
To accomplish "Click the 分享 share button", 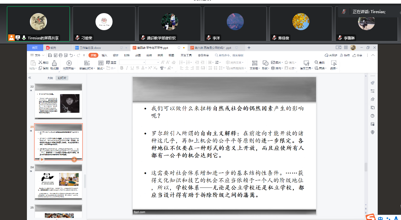I will tap(358, 55).
